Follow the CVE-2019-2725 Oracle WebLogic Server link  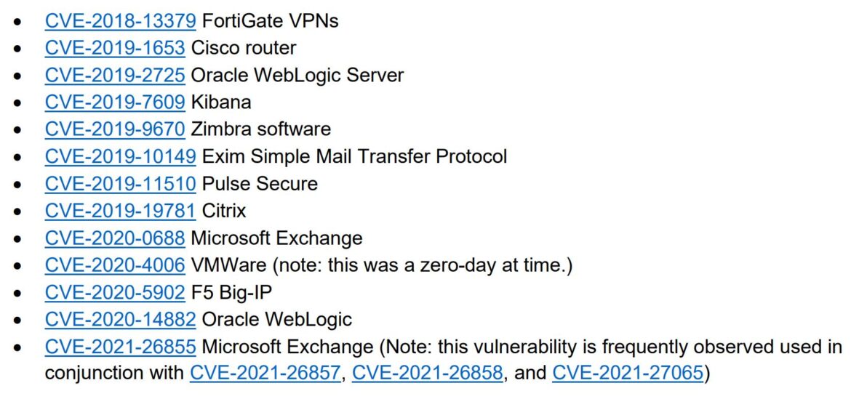click(114, 75)
